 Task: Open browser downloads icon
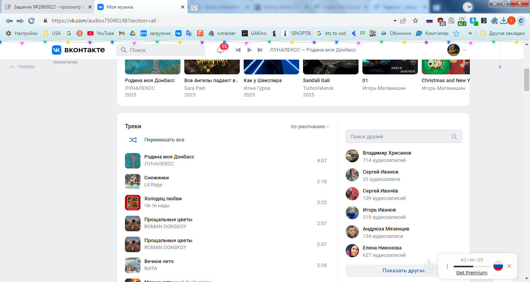(504, 21)
